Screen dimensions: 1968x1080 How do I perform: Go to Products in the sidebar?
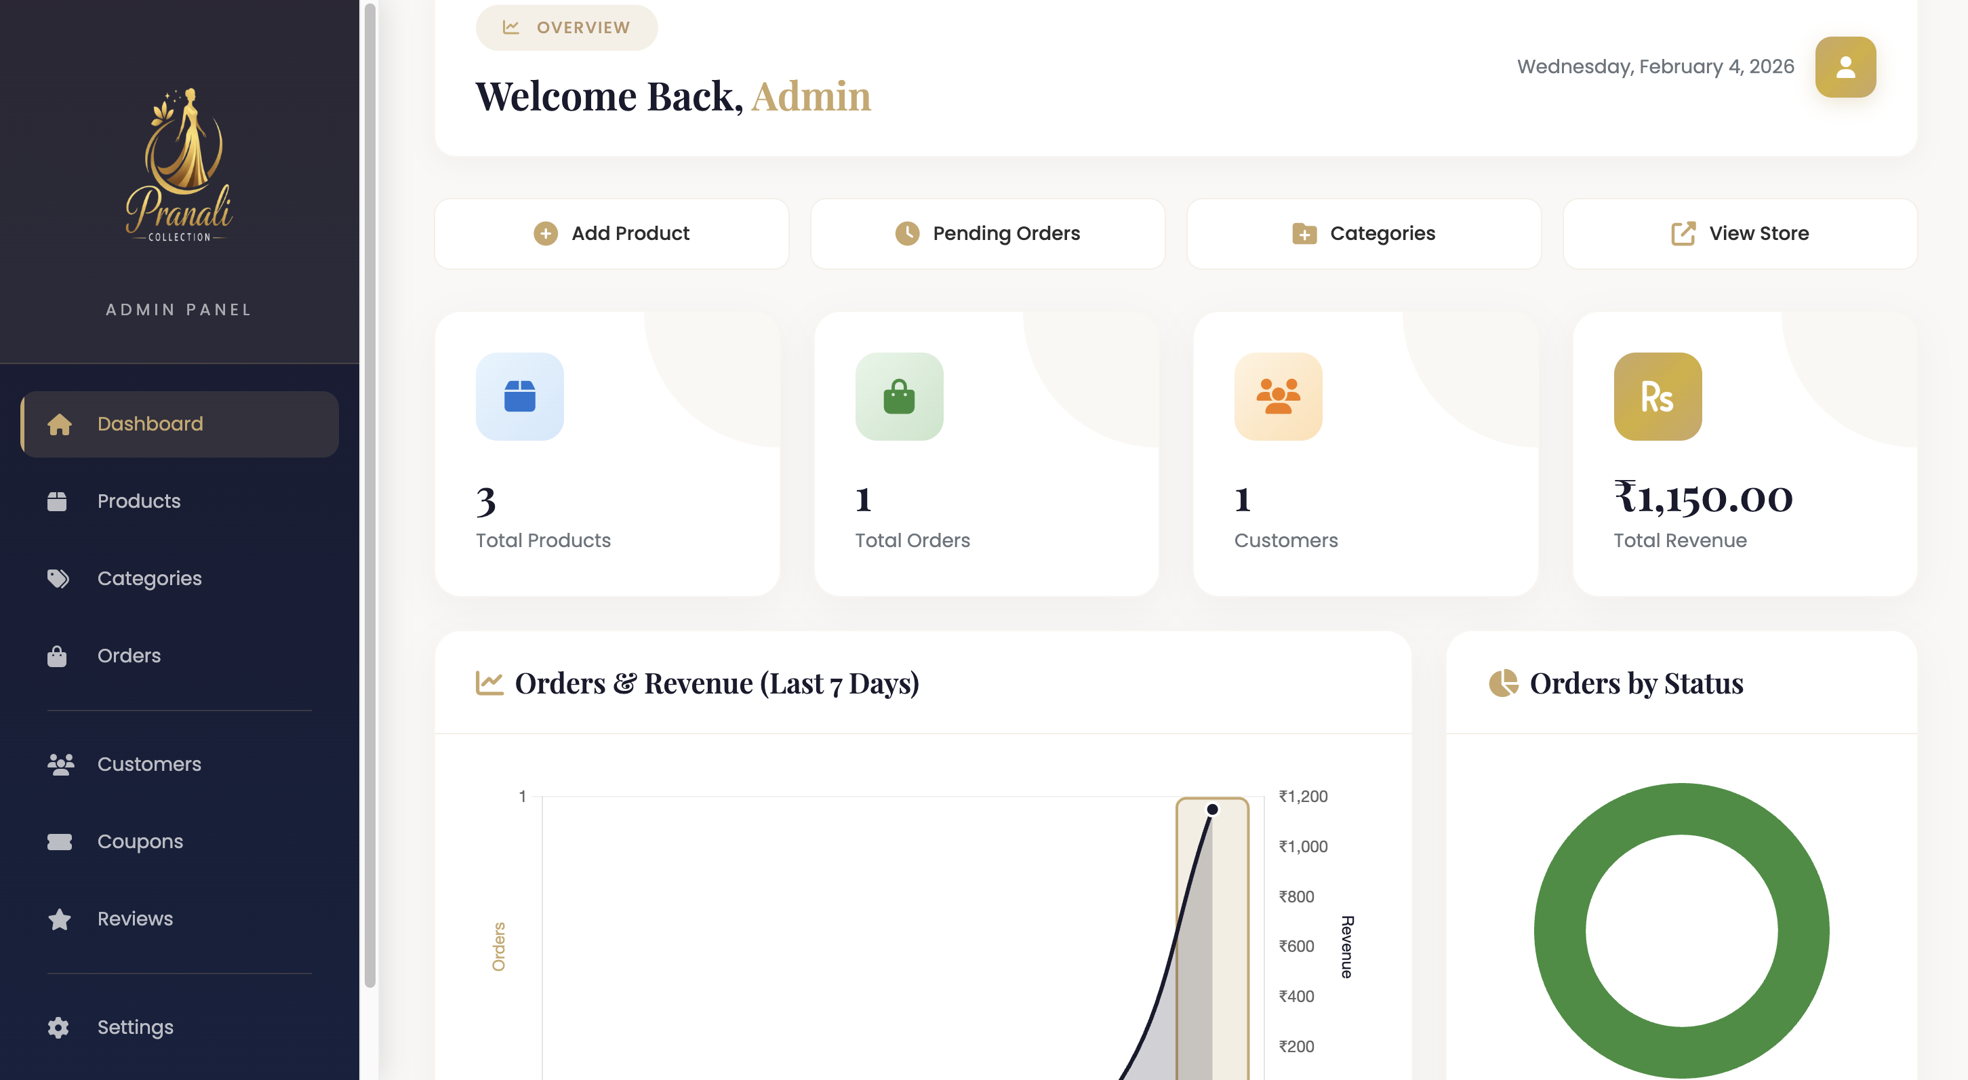coord(139,501)
